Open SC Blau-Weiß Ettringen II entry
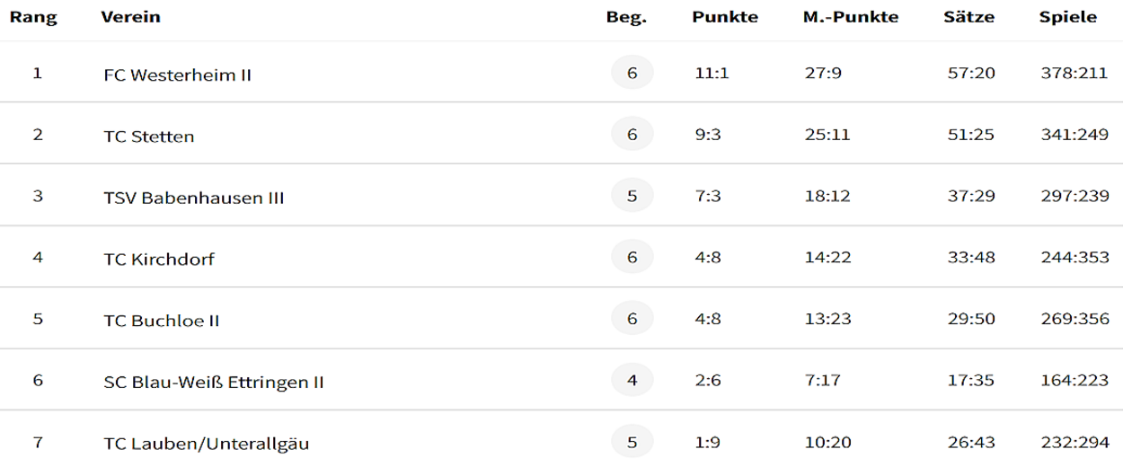Viewport: 1123px width, 467px height. (214, 383)
